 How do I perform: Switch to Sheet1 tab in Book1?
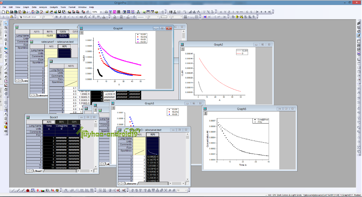[38, 171]
